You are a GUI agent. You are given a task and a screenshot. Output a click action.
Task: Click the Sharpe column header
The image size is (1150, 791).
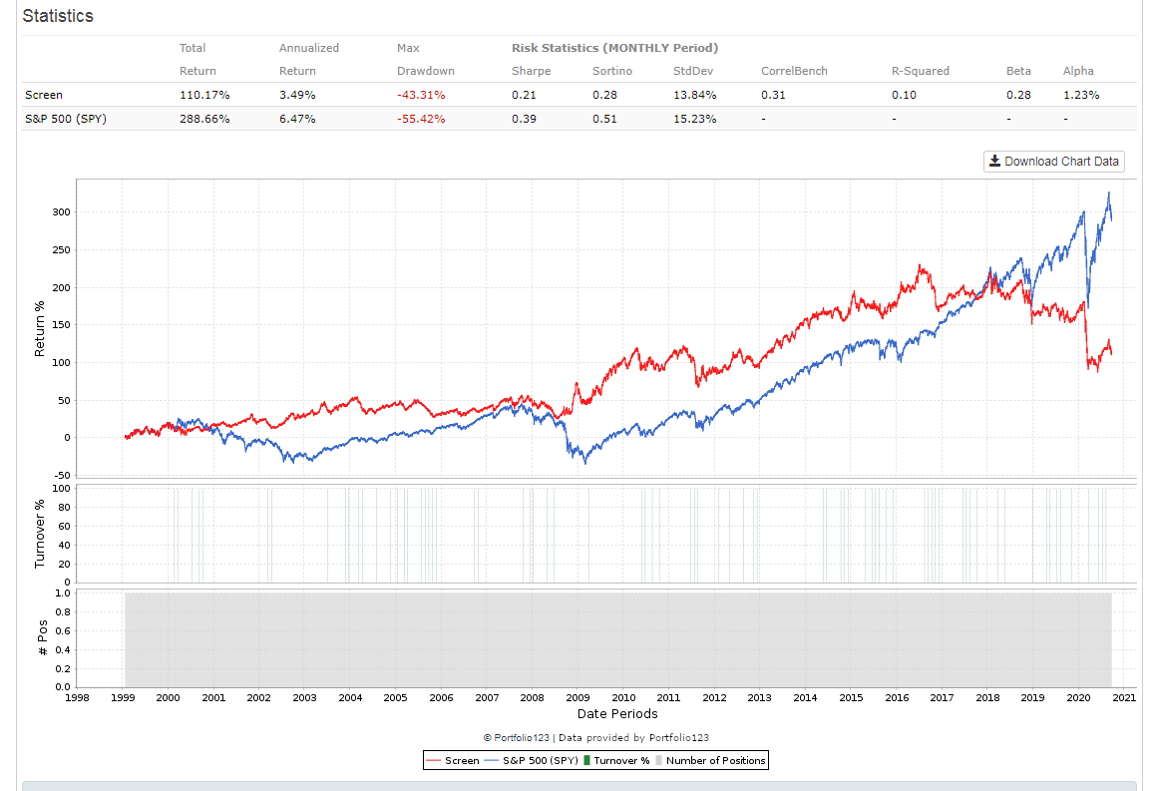(531, 71)
